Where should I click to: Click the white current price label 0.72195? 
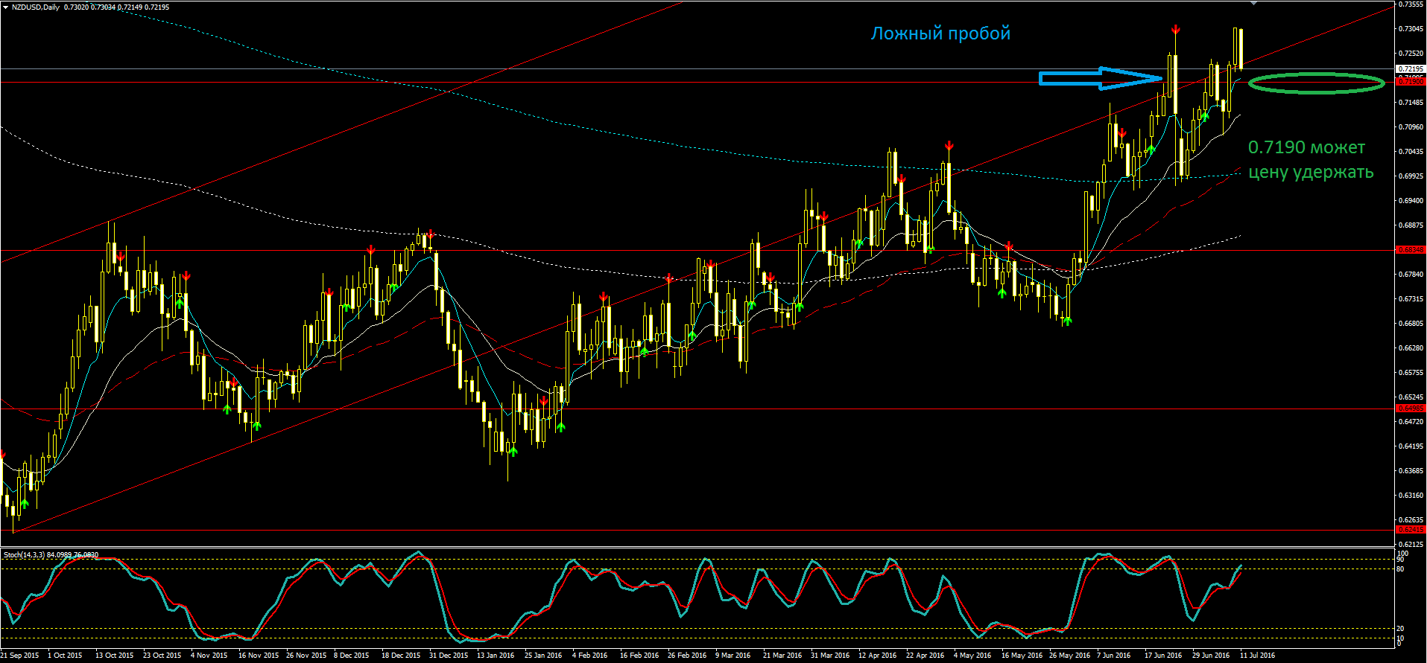tap(1410, 69)
